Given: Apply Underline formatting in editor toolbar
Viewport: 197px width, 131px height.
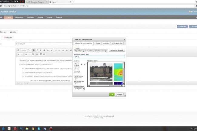Looking at the screenshot, I should [x=41, y=50].
